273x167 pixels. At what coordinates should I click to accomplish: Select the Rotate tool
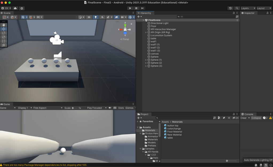3,33
